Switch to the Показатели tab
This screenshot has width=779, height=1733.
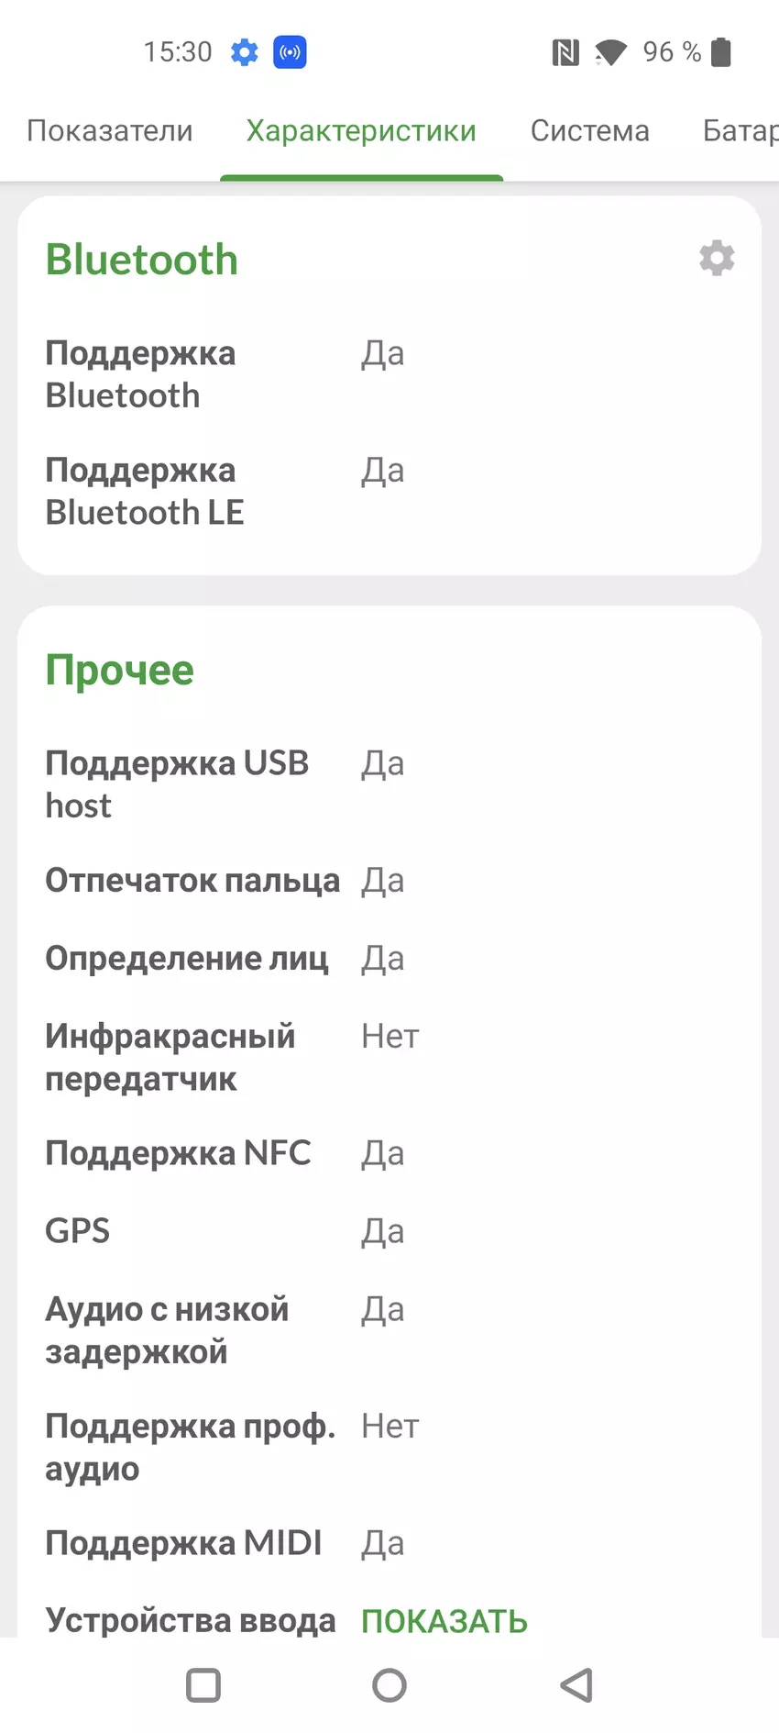[110, 131]
